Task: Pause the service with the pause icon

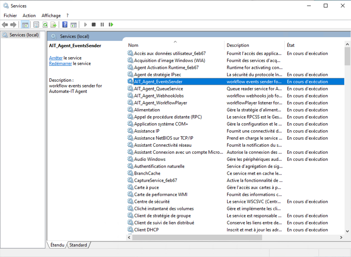Action: pyautogui.click(x=102, y=25)
